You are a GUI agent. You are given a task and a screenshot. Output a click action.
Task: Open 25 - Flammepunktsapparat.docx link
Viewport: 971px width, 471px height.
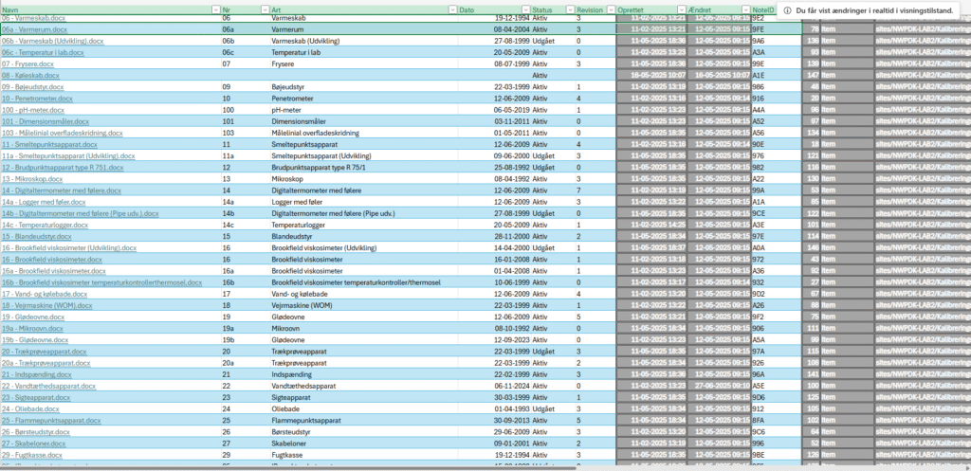(50, 420)
